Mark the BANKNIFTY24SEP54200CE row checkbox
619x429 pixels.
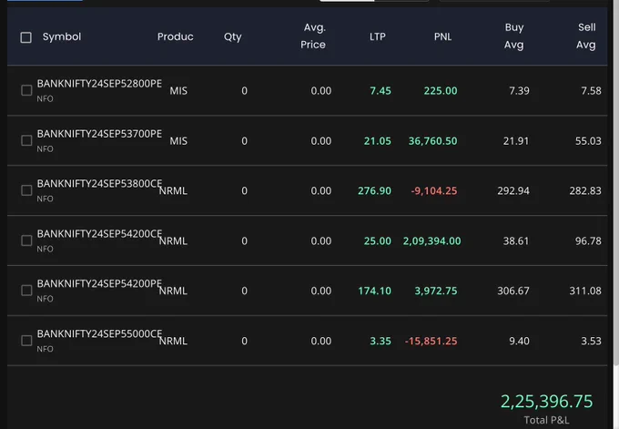26,240
